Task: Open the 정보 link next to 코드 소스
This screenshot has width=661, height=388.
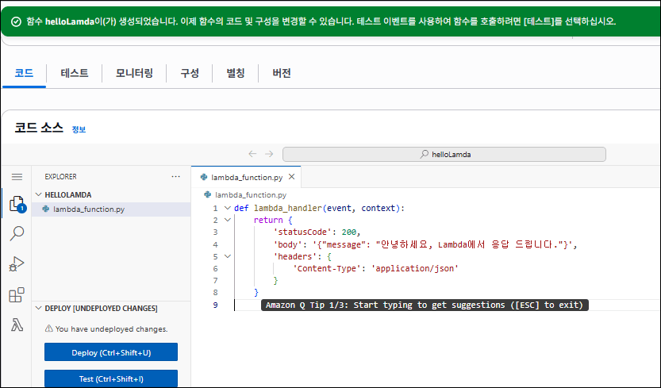Action: [79, 129]
